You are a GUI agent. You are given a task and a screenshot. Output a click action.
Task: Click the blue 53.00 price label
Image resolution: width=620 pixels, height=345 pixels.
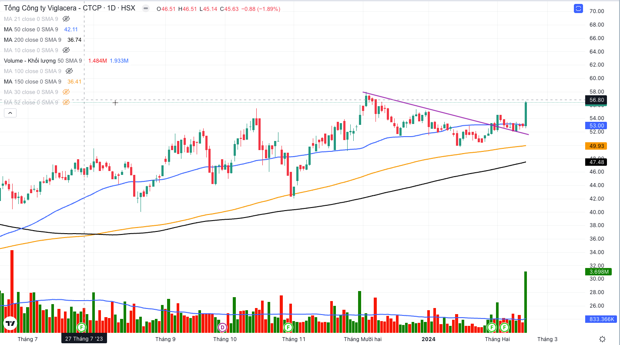pyautogui.click(x=597, y=125)
